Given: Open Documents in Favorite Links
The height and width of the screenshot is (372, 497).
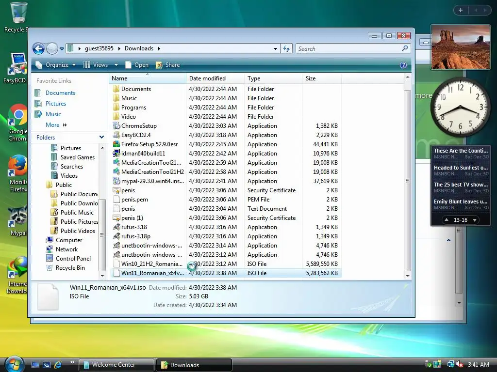Looking at the screenshot, I should click(60, 93).
